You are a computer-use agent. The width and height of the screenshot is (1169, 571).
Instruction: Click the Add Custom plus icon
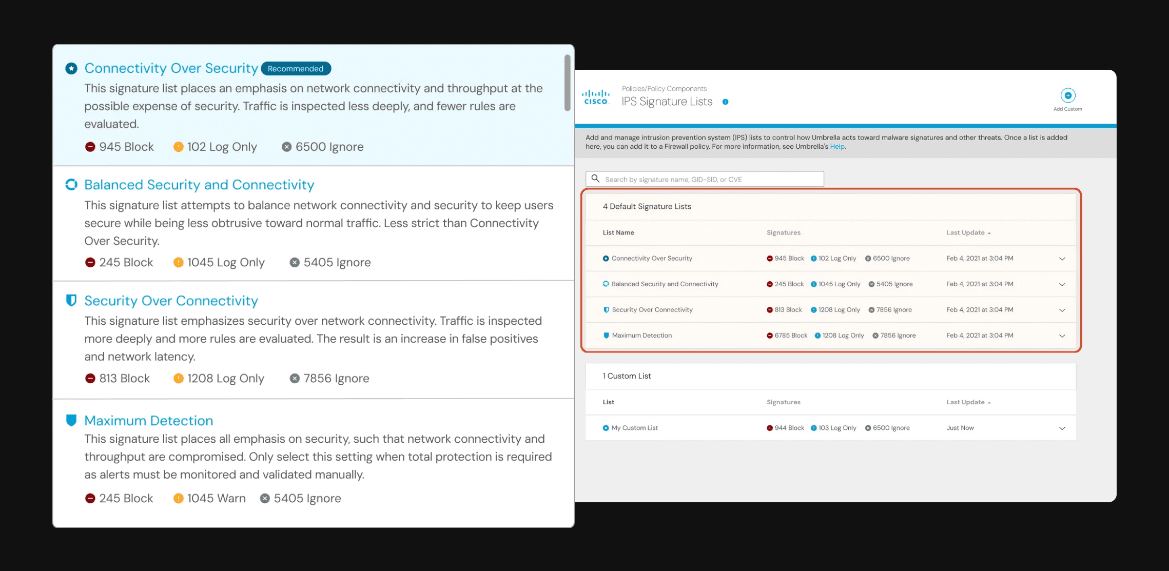[x=1067, y=95]
